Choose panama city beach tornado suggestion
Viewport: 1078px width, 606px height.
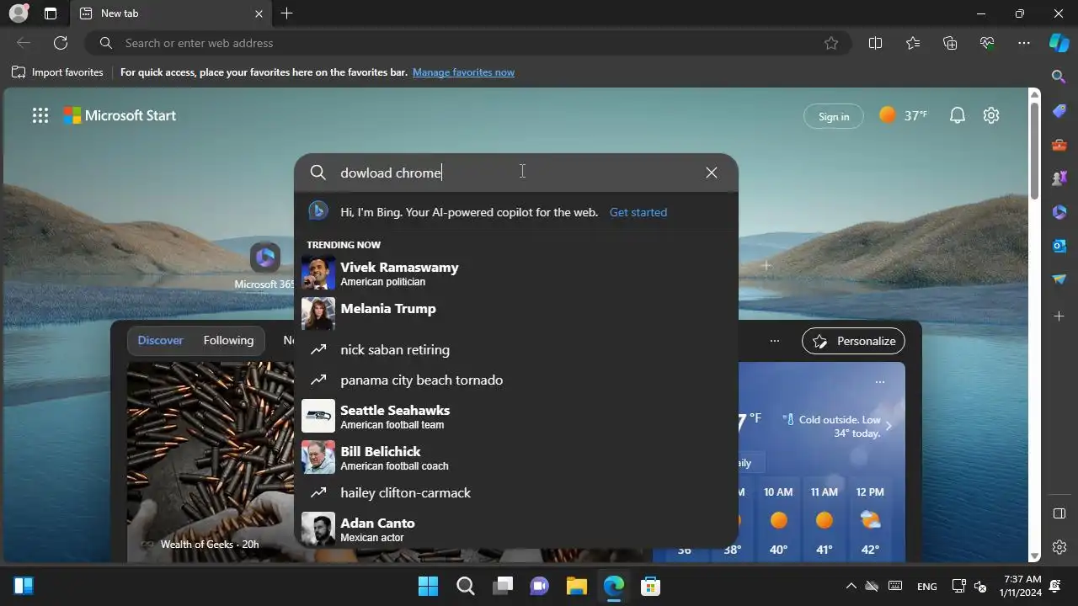[515, 380]
